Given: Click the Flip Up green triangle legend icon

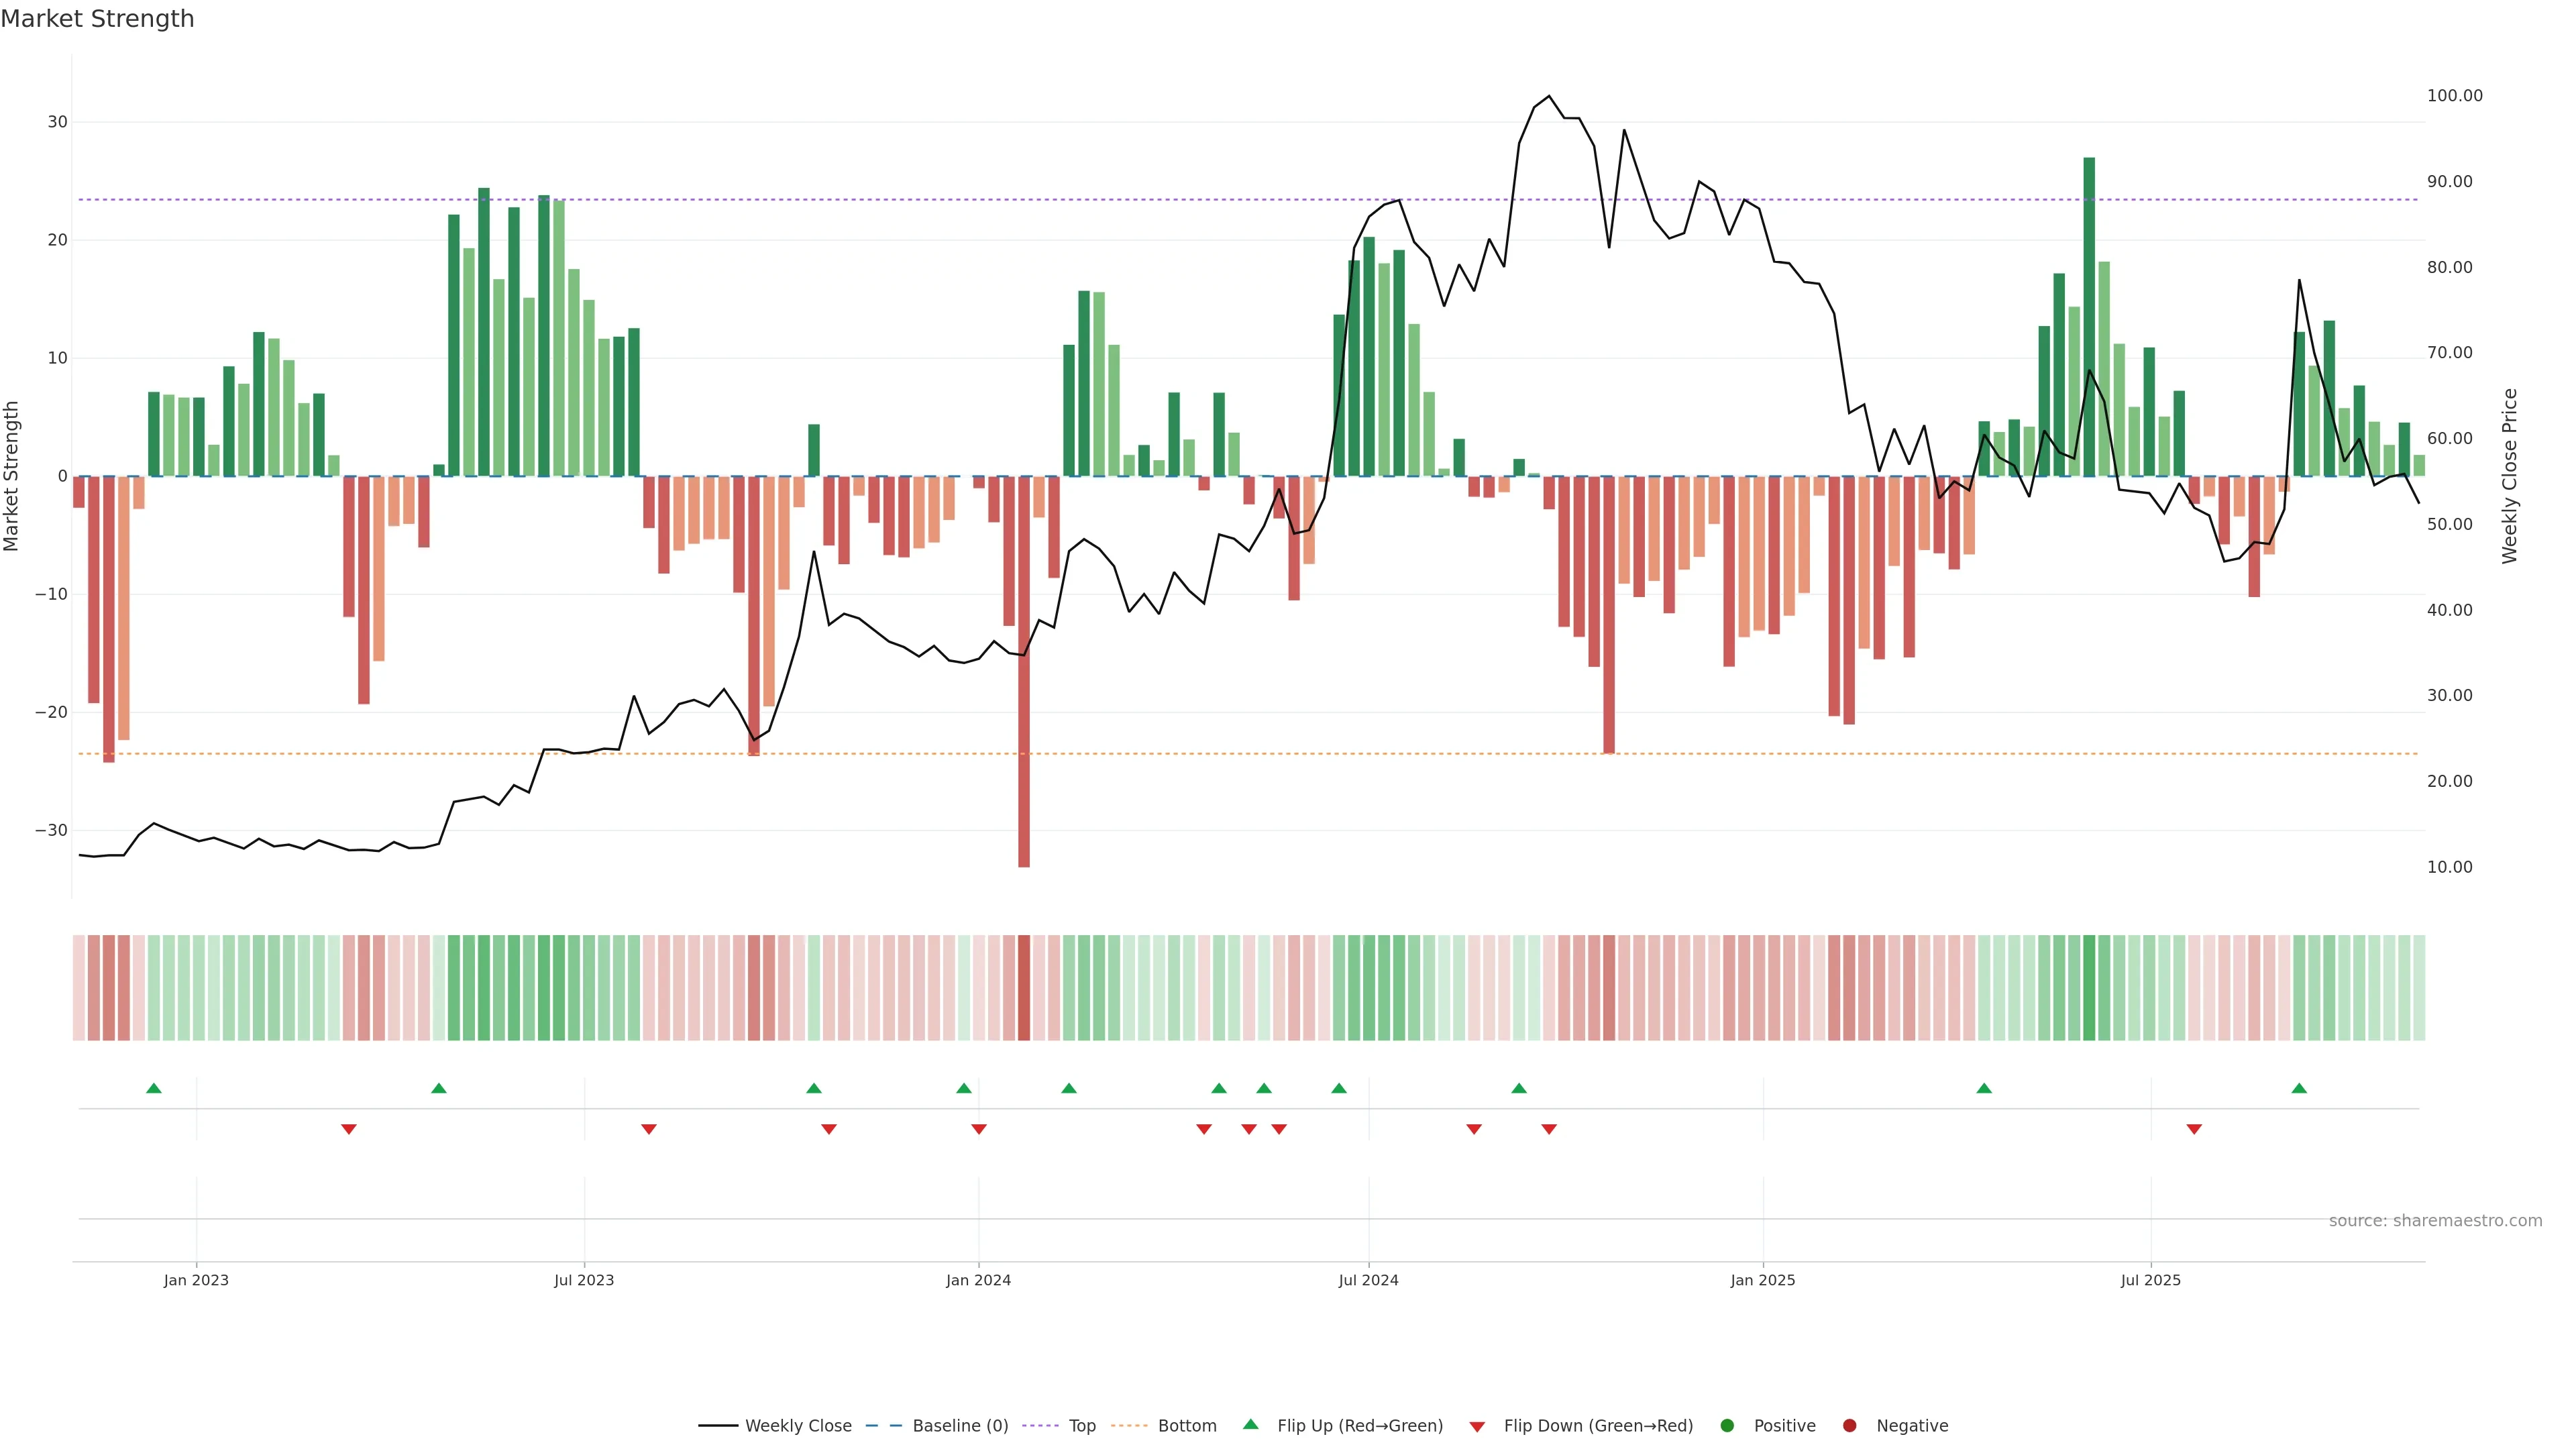Looking at the screenshot, I should [1250, 1425].
